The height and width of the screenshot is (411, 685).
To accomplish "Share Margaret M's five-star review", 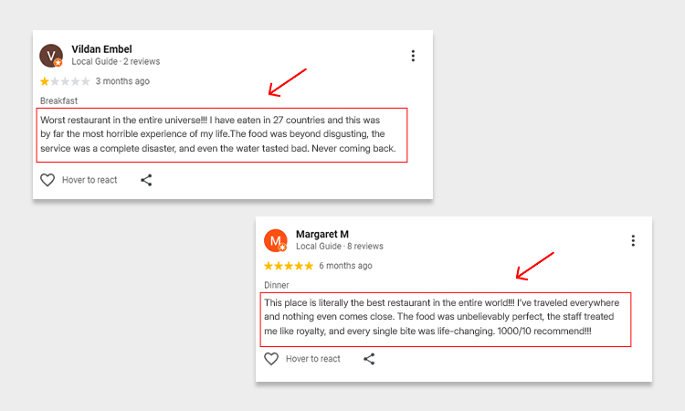I will pyautogui.click(x=369, y=359).
